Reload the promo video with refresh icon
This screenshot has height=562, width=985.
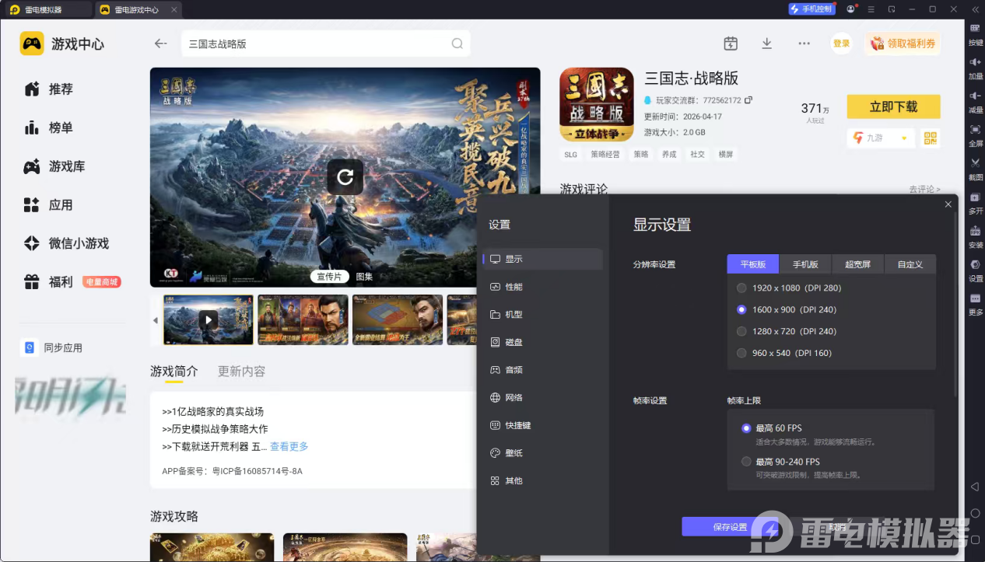(x=345, y=177)
